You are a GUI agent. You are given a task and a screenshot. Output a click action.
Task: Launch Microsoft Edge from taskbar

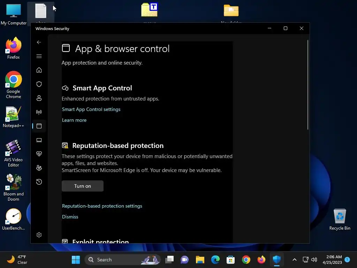pyautogui.click(x=215, y=260)
